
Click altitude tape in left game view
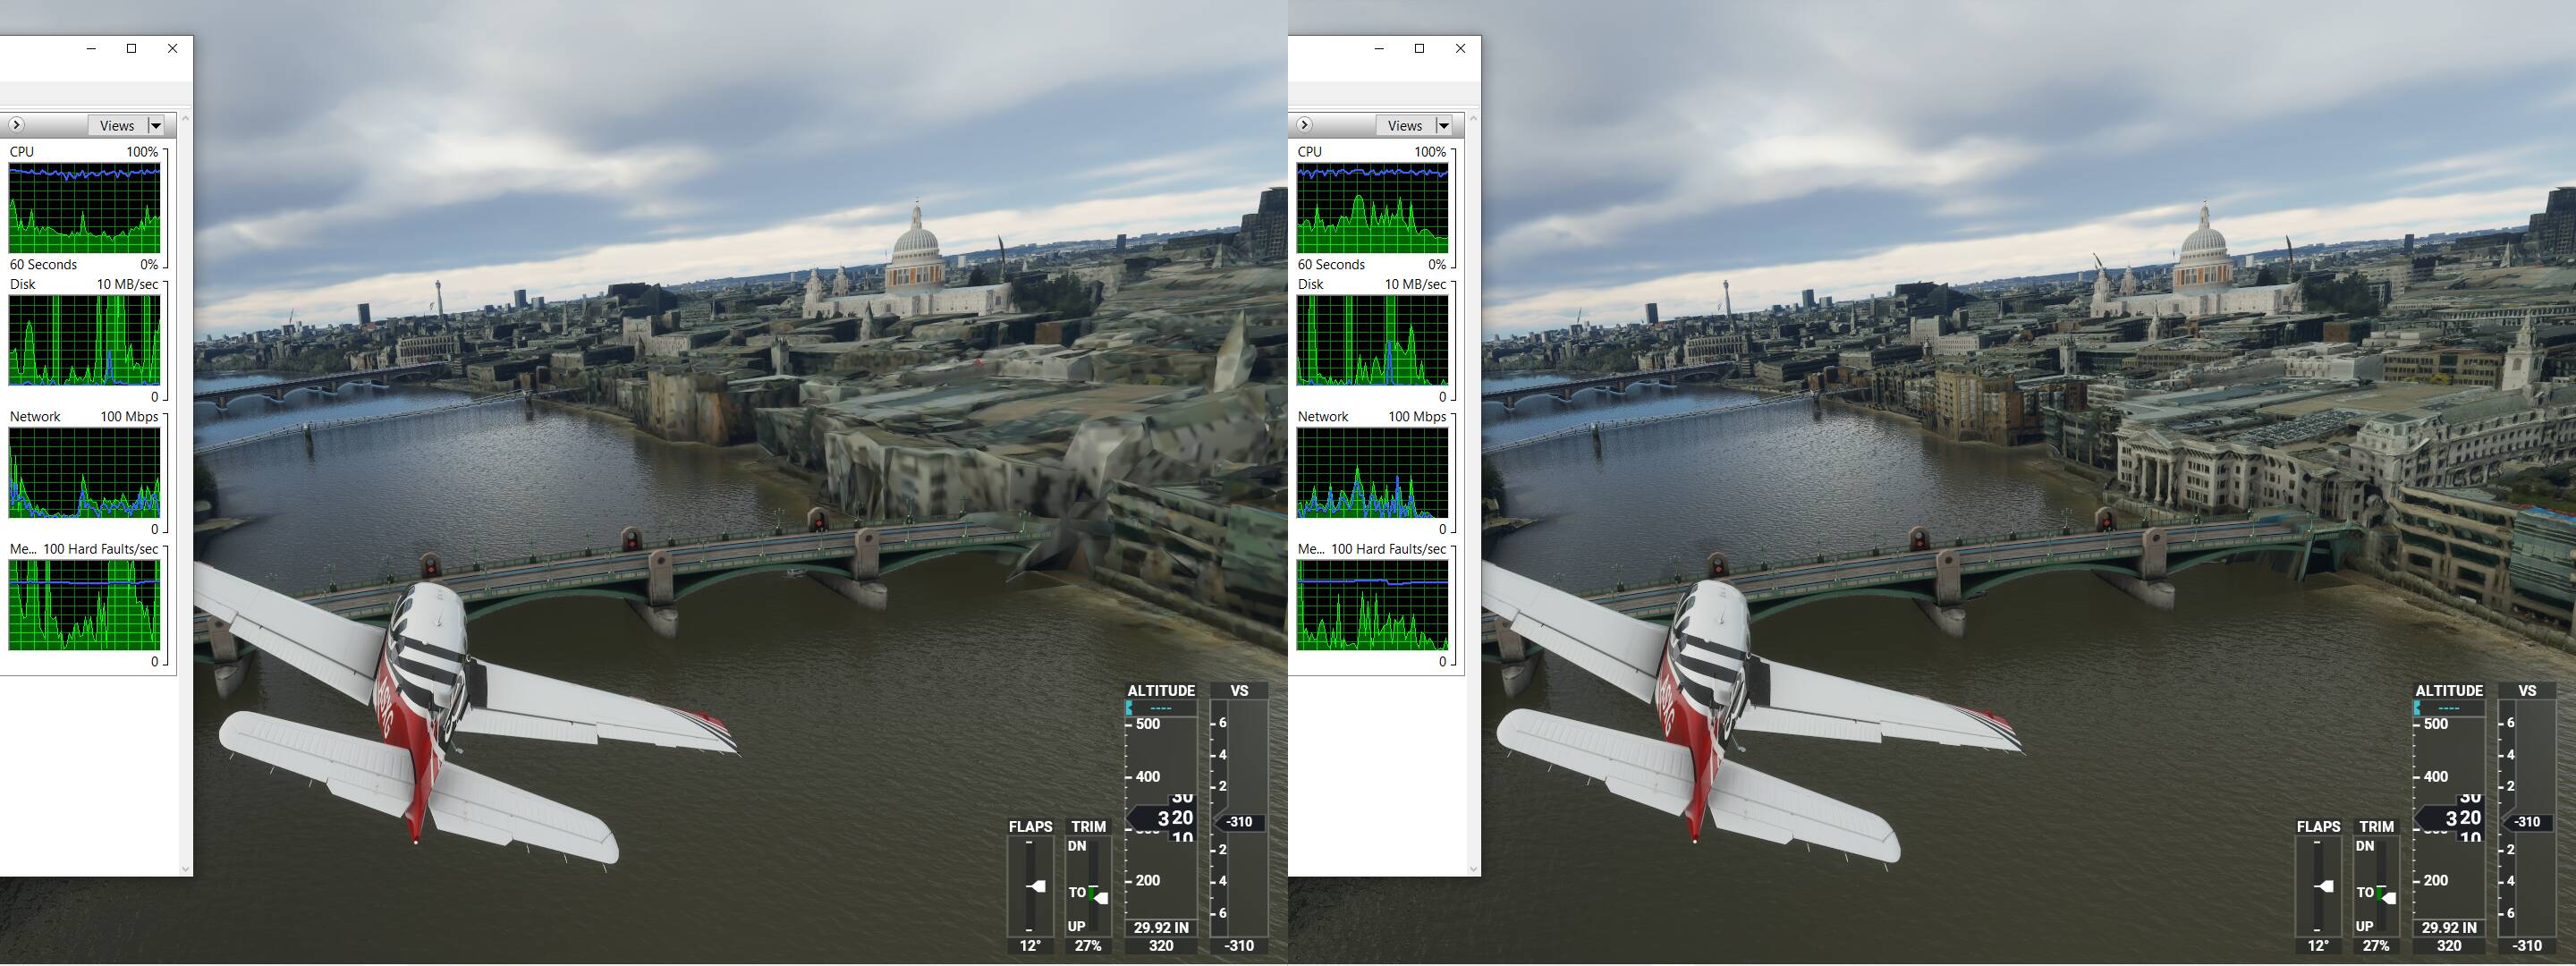pyautogui.click(x=1161, y=818)
